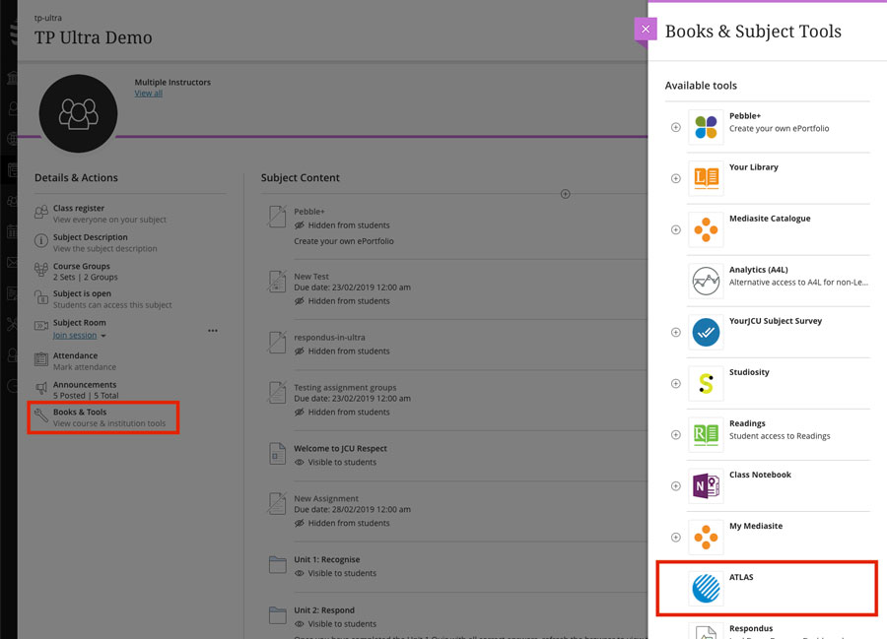Add content with Subject Content plus button

point(565,194)
